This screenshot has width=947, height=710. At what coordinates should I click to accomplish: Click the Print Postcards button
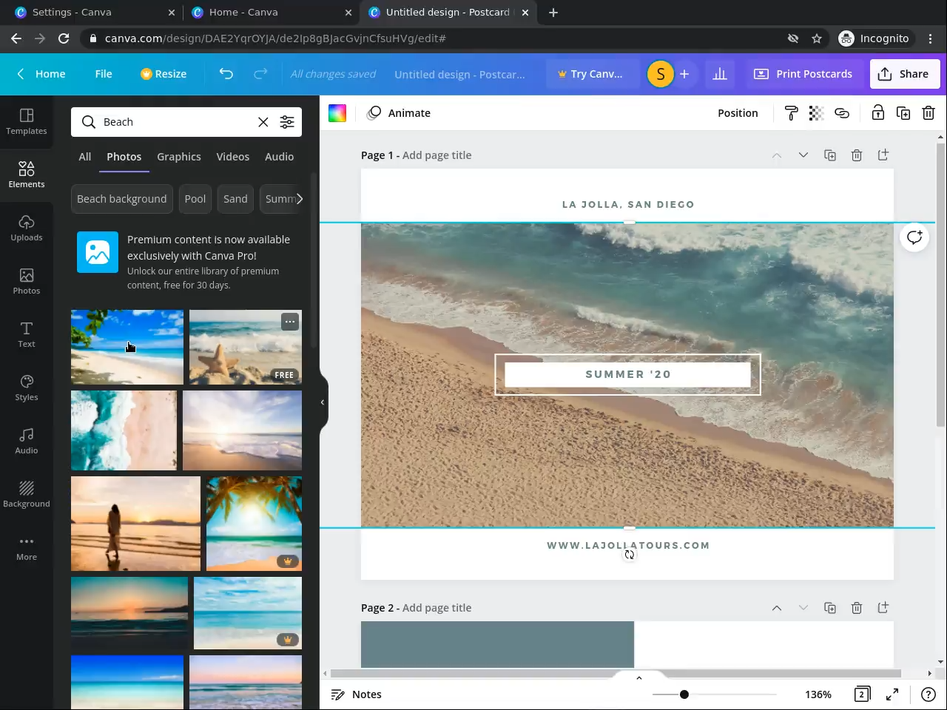pos(803,74)
